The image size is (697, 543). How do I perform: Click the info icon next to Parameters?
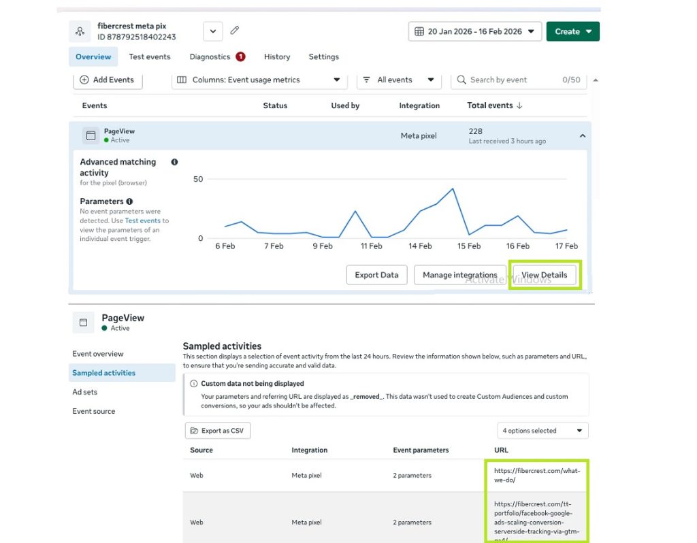point(129,201)
